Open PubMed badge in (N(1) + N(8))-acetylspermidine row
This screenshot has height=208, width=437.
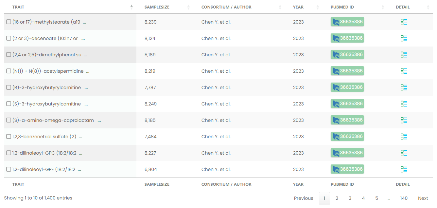click(x=347, y=71)
